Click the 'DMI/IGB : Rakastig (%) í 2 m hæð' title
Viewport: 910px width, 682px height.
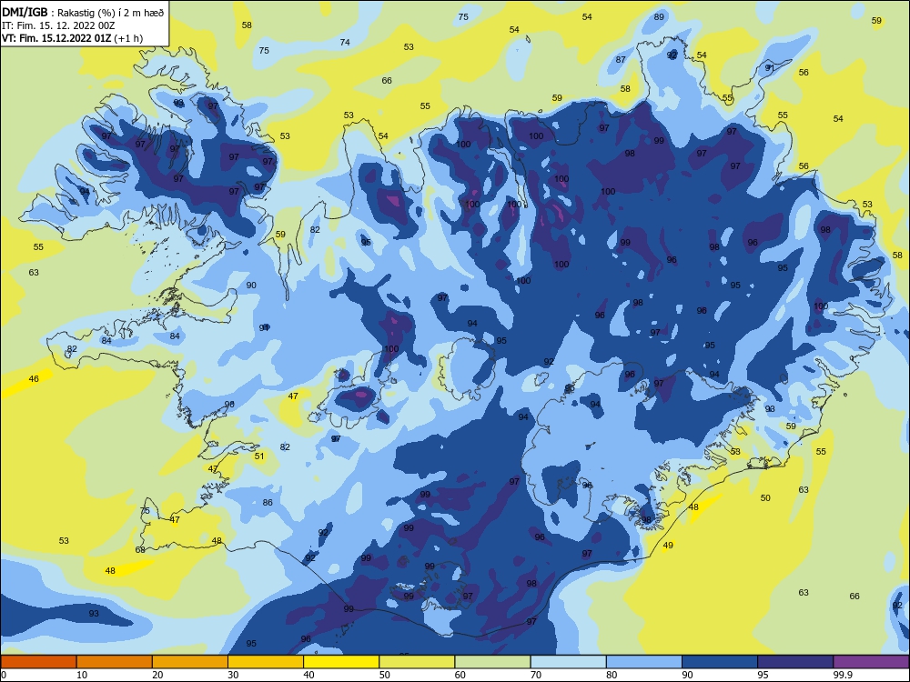point(83,13)
